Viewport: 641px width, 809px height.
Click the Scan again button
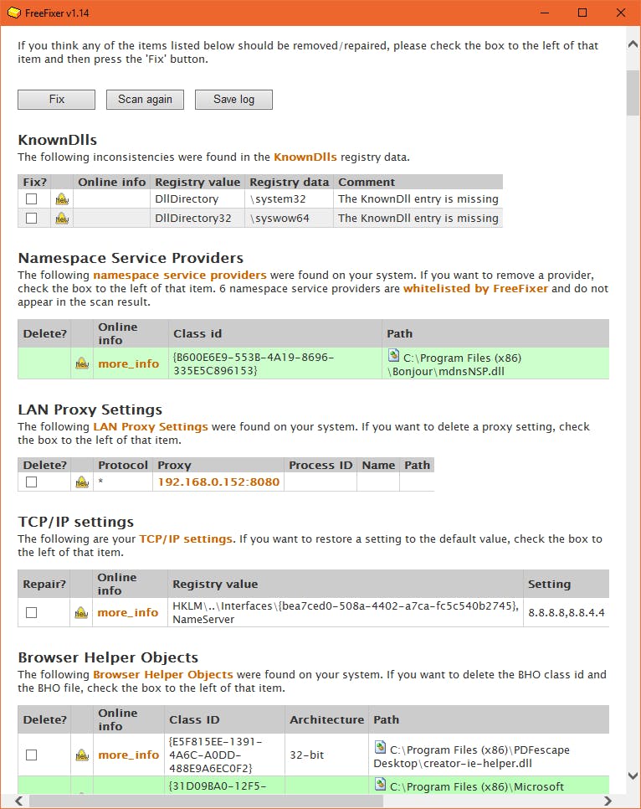(145, 100)
